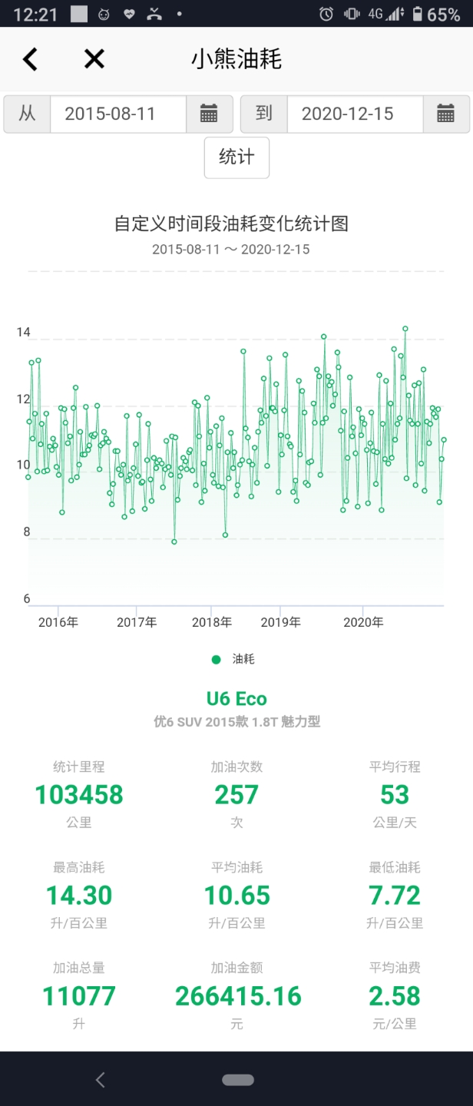
Task: Tap the 10.65 average consumption value
Action: [x=237, y=896]
